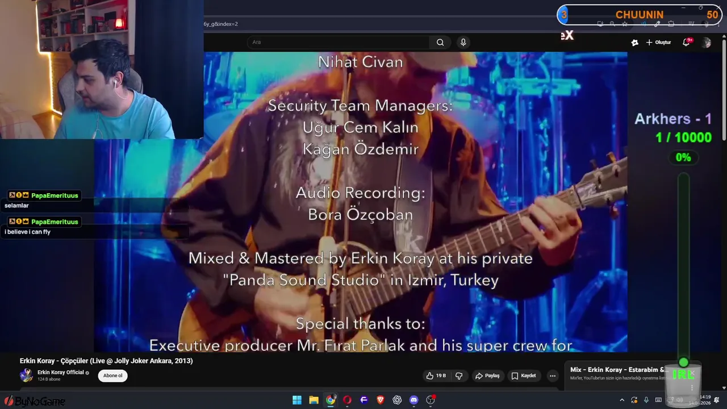The height and width of the screenshot is (409, 727).
Task: Open Chrome media controls playlist icon
Action: pyautogui.click(x=691, y=24)
